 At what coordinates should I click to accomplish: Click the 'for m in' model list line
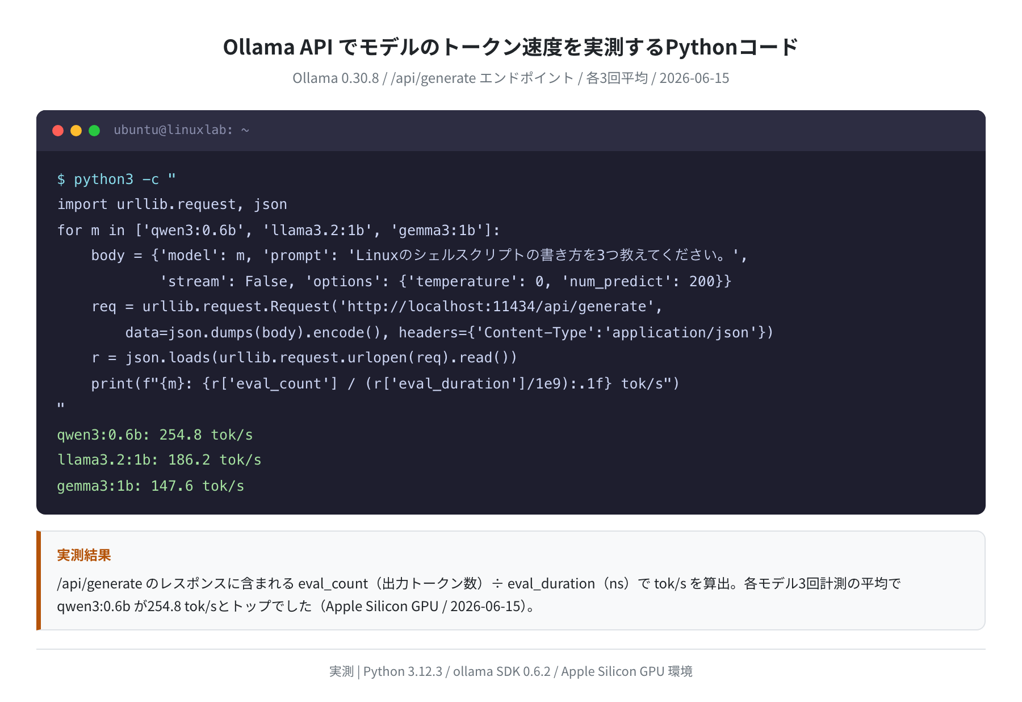[278, 230]
